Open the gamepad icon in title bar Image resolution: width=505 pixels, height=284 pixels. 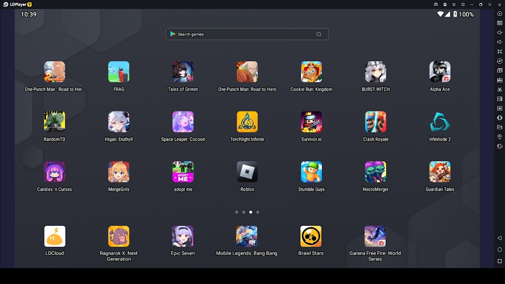pos(436,4)
